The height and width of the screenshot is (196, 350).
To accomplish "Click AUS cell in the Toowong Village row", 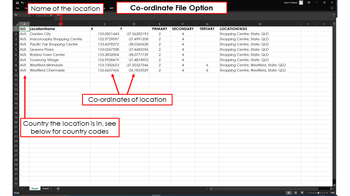I will coord(24,60).
